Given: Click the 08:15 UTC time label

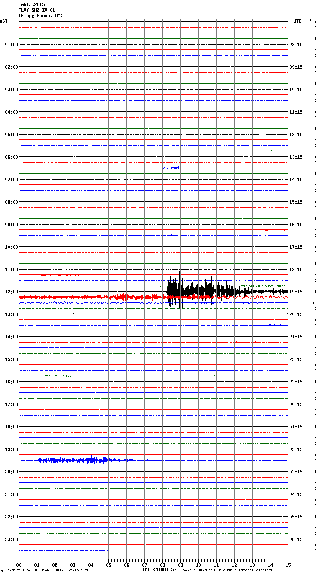Looking at the screenshot, I should (x=296, y=45).
